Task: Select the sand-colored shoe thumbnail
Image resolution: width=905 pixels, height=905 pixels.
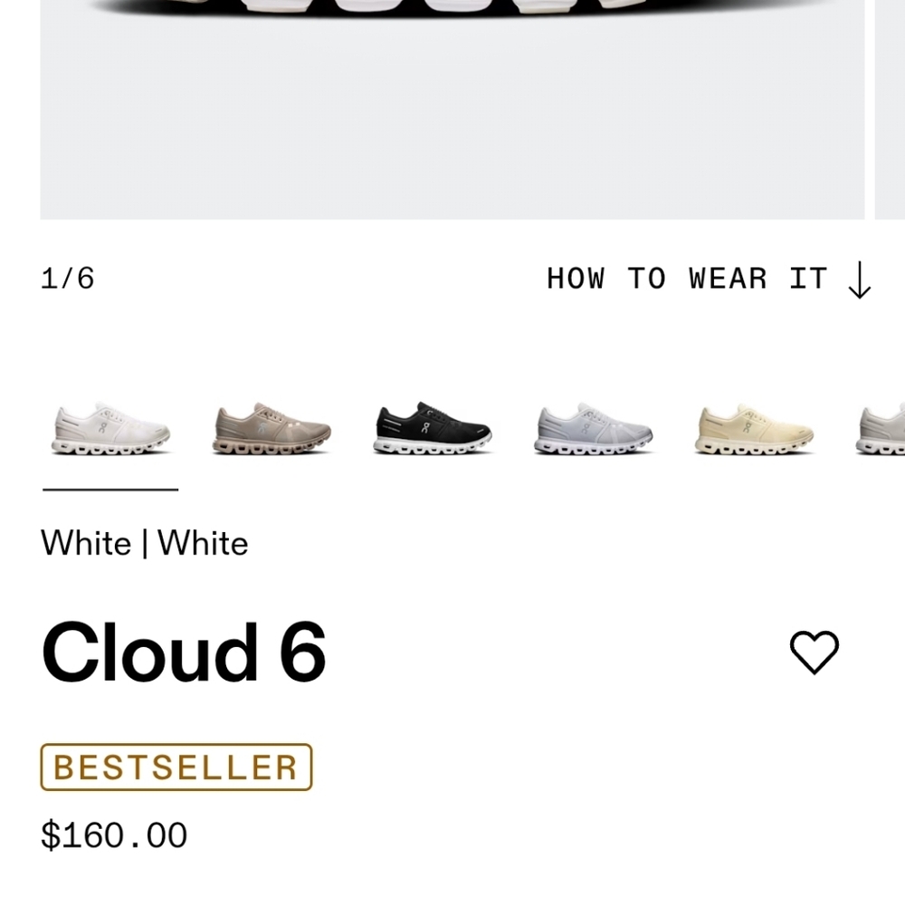Action: pyautogui.click(x=271, y=427)
